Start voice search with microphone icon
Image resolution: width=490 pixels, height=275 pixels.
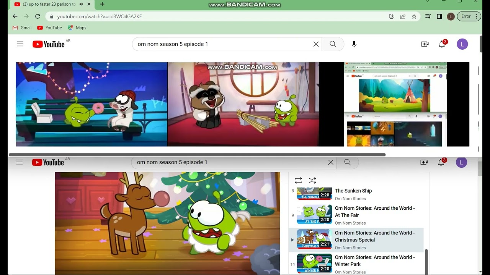[354, 44]
